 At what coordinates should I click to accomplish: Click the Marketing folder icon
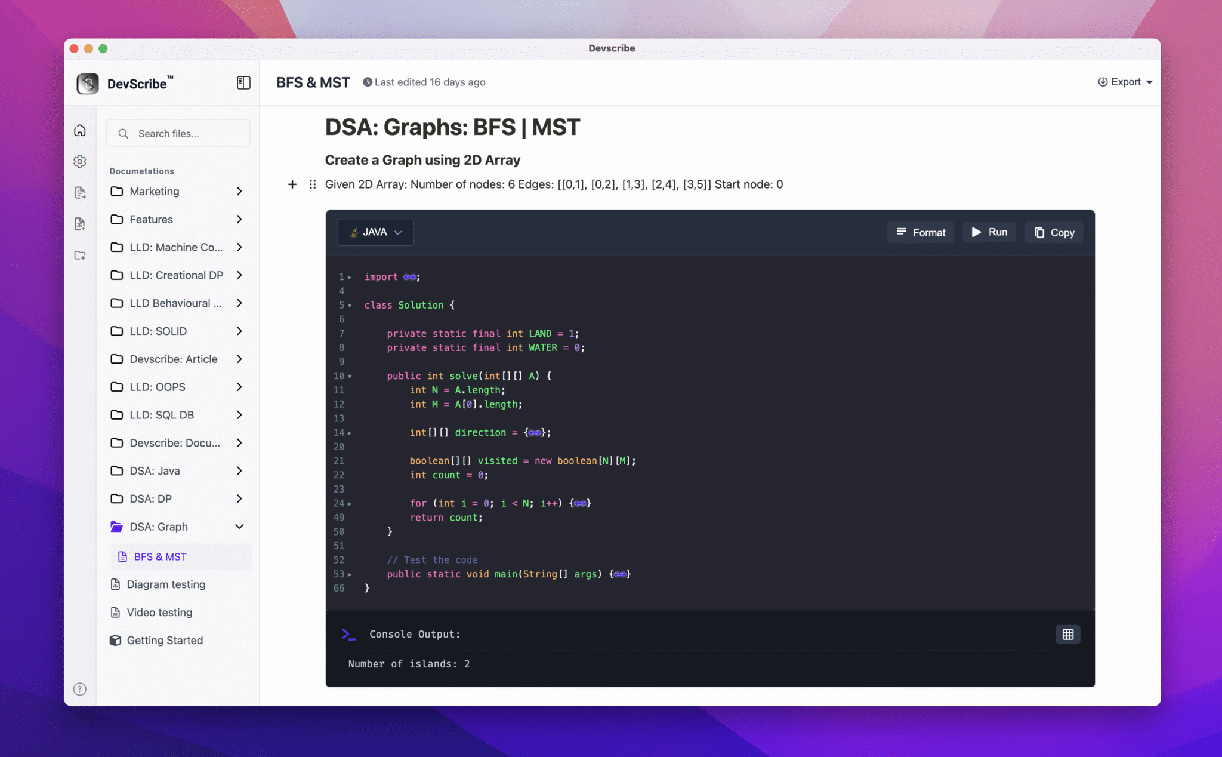click(117, 191)
